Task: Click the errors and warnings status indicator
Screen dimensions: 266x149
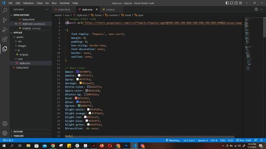Action: tap(8, 140)
